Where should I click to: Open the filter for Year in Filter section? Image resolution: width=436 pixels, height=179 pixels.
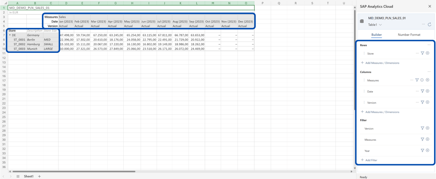[422, 151]
